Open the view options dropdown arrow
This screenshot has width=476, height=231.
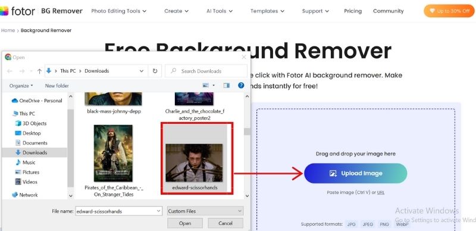point(214,86)
